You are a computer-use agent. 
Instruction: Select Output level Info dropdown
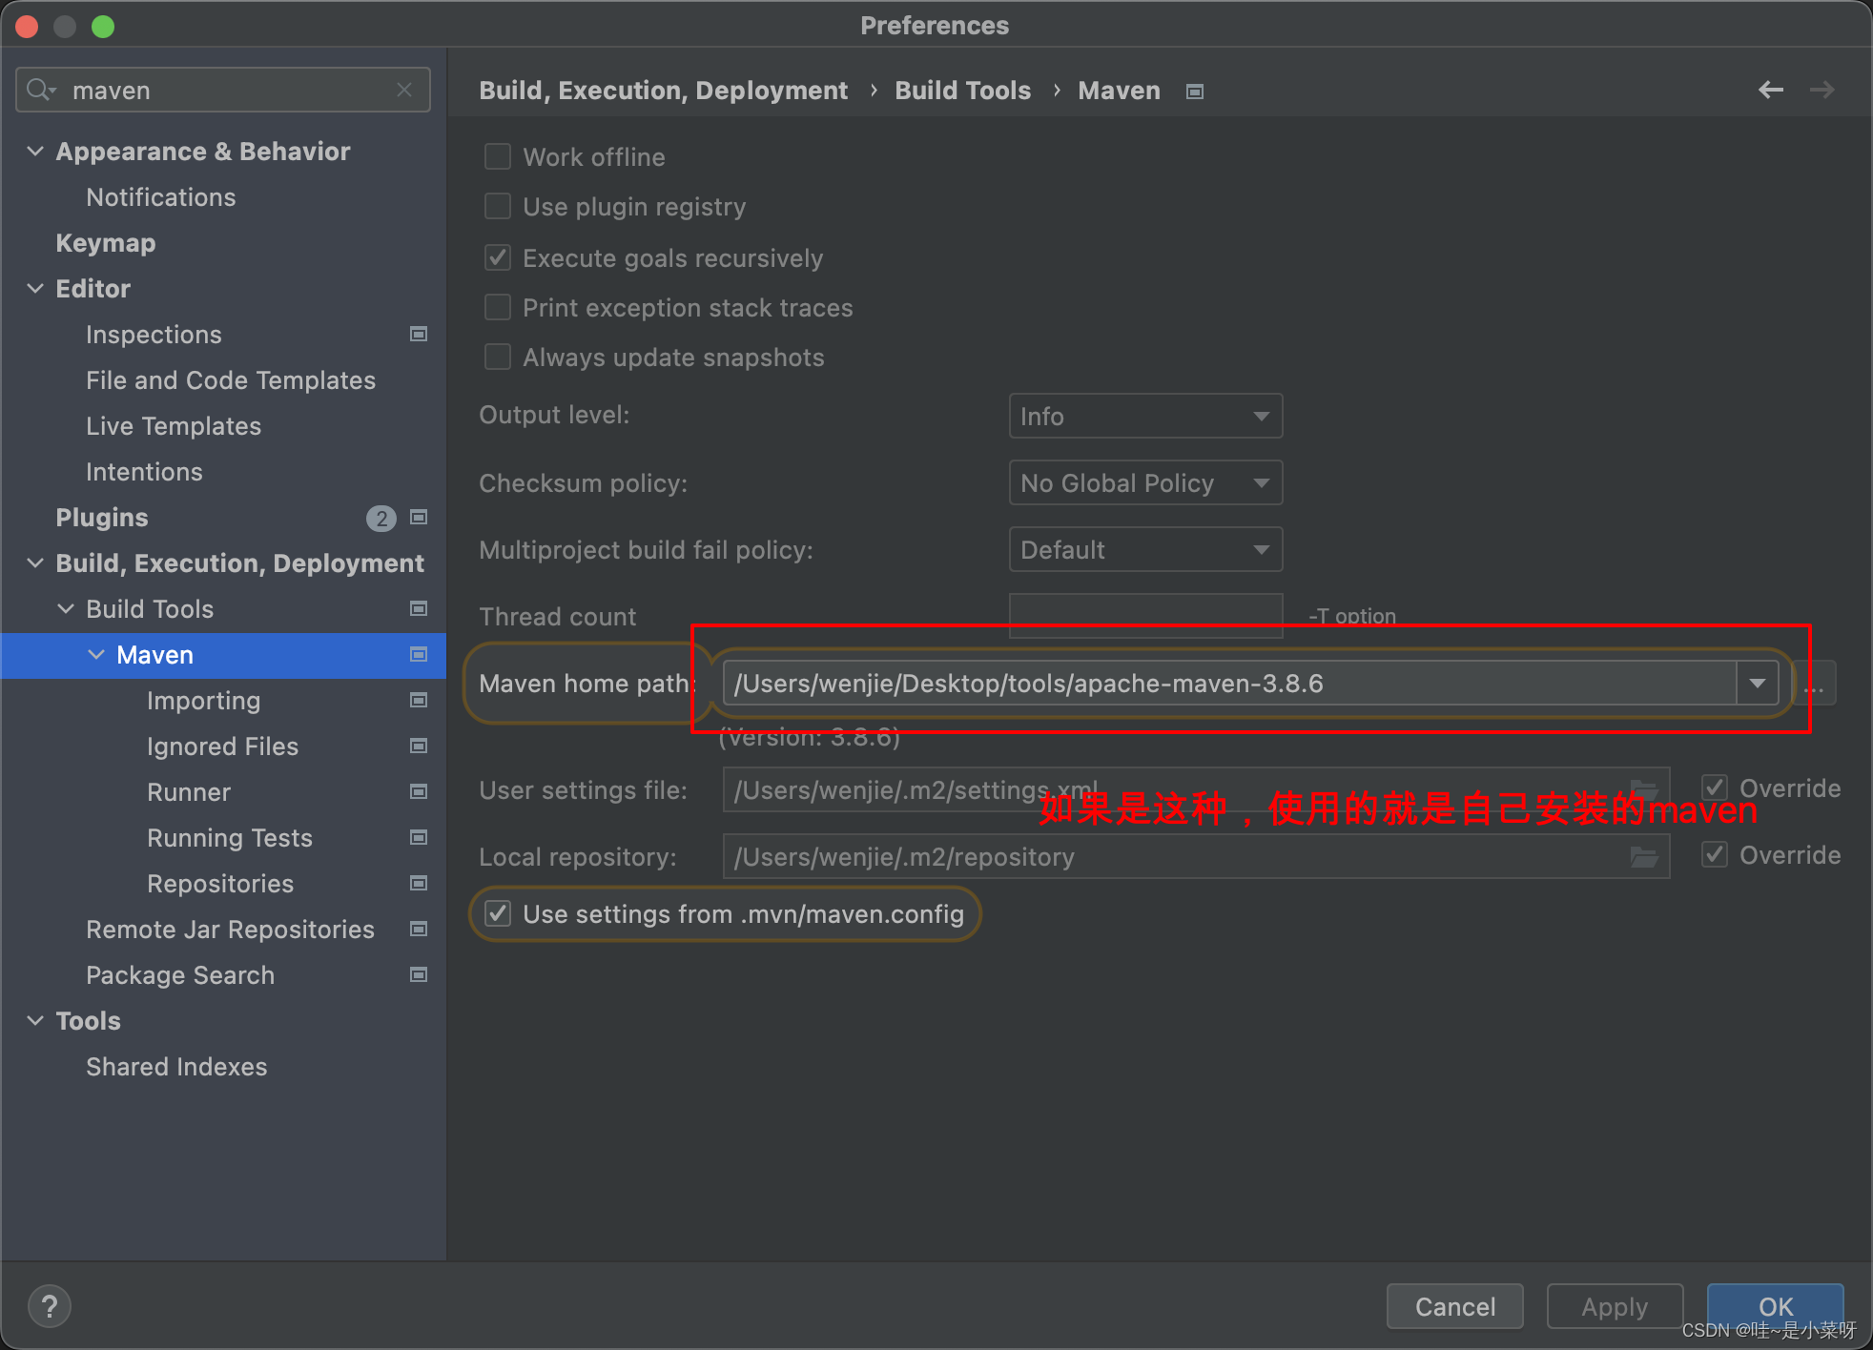click(x=1143, y=417)
